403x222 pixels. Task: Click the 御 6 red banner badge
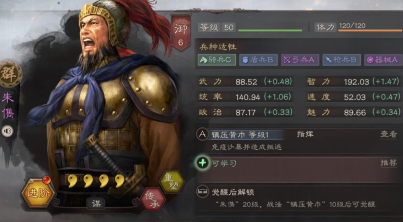[181, 33]
